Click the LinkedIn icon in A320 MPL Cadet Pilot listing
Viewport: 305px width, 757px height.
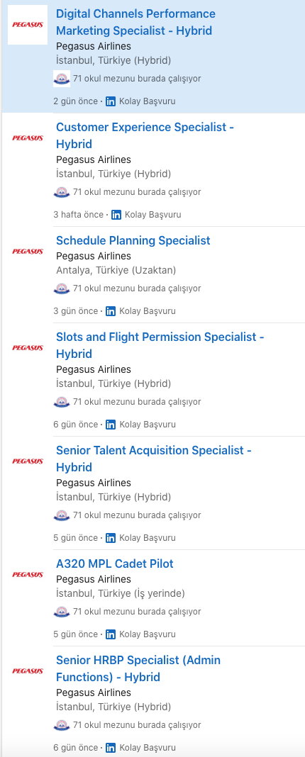[x=111, y=634]
